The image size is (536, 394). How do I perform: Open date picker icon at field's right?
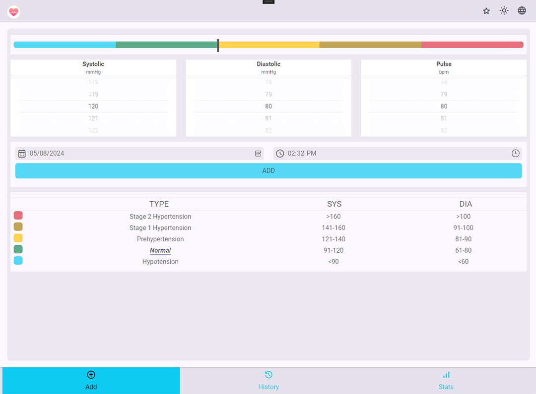258,154
